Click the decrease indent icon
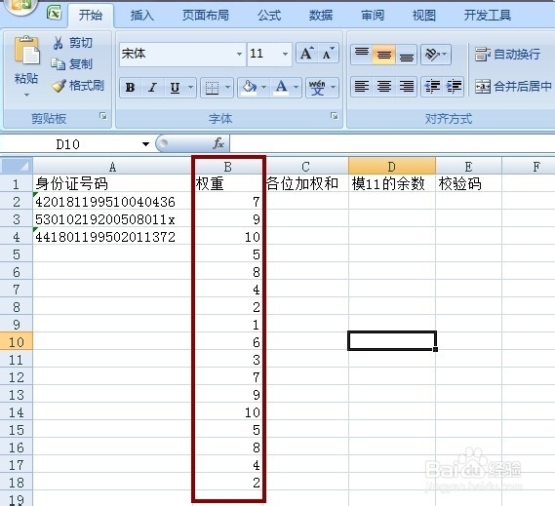This screenshot has width=555, height=506. [x=432, y=87]
